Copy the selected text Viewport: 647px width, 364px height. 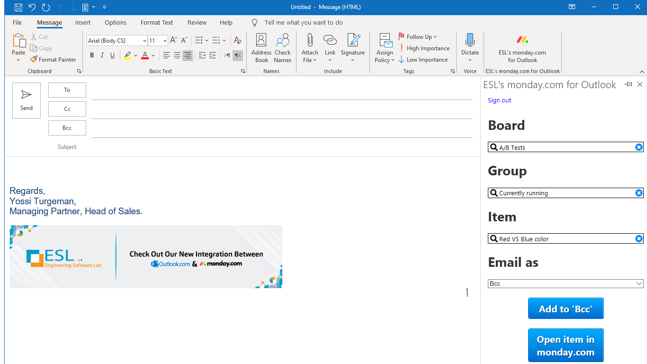(x=41, y=48)
